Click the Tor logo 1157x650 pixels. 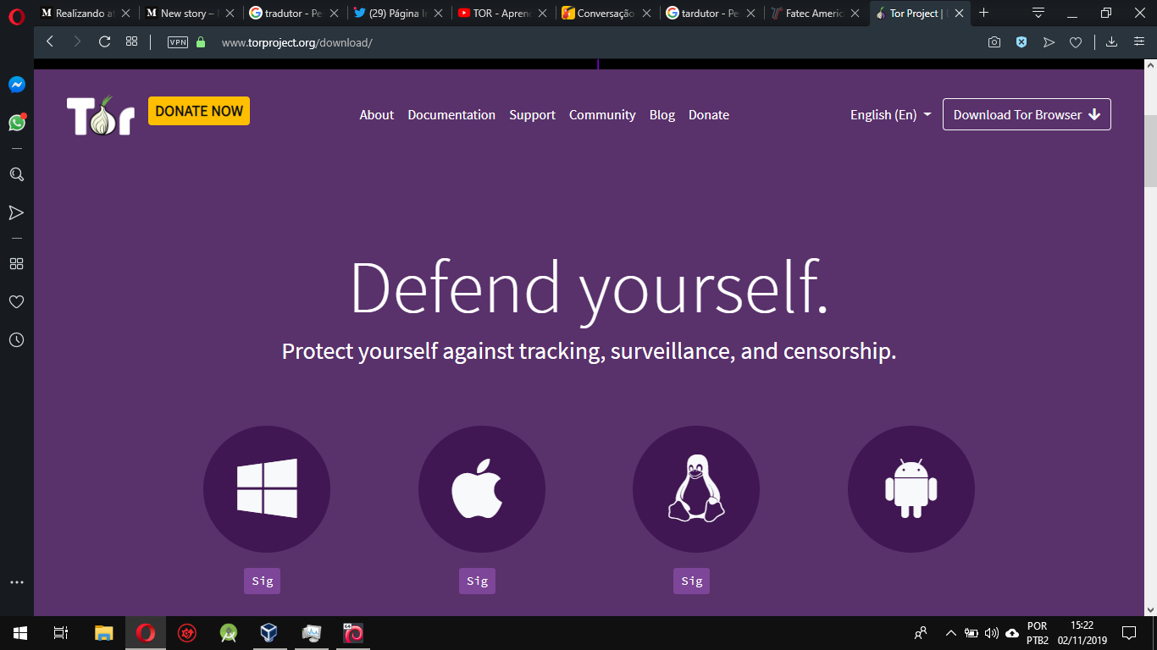click(x=101, y=115)
